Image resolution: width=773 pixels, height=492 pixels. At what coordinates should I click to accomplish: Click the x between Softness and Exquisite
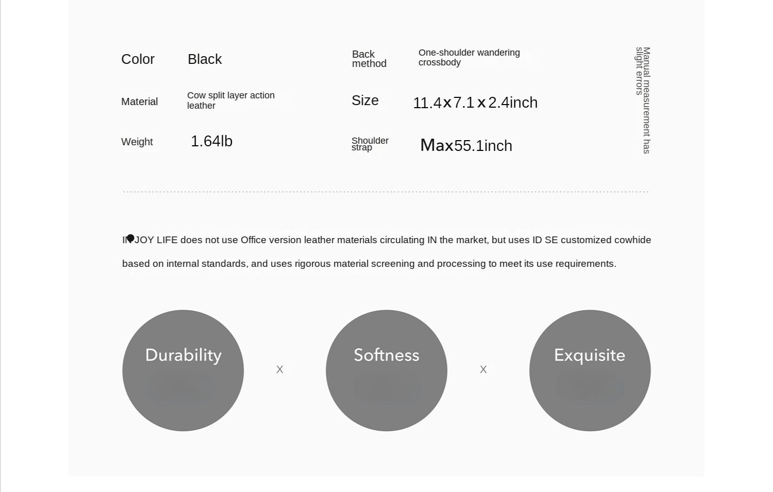tap(483, 369)
